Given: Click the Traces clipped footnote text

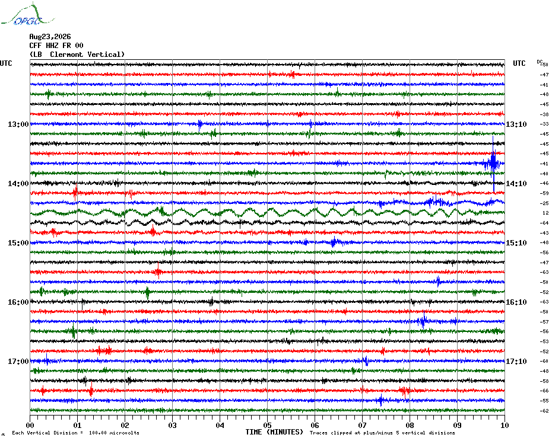Looking at the screenshot, I should 382,433.
